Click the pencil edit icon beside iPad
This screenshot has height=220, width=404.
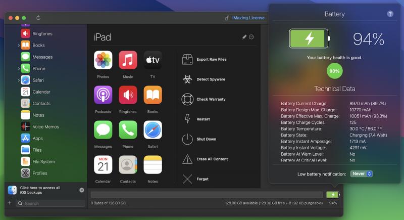click(244, 37)
